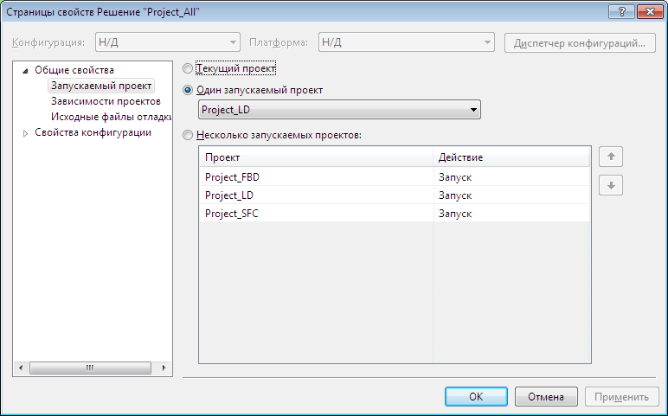Select Один запускаемый проект radio option
This screenshot has width=668, height=416.
point(188,90)
